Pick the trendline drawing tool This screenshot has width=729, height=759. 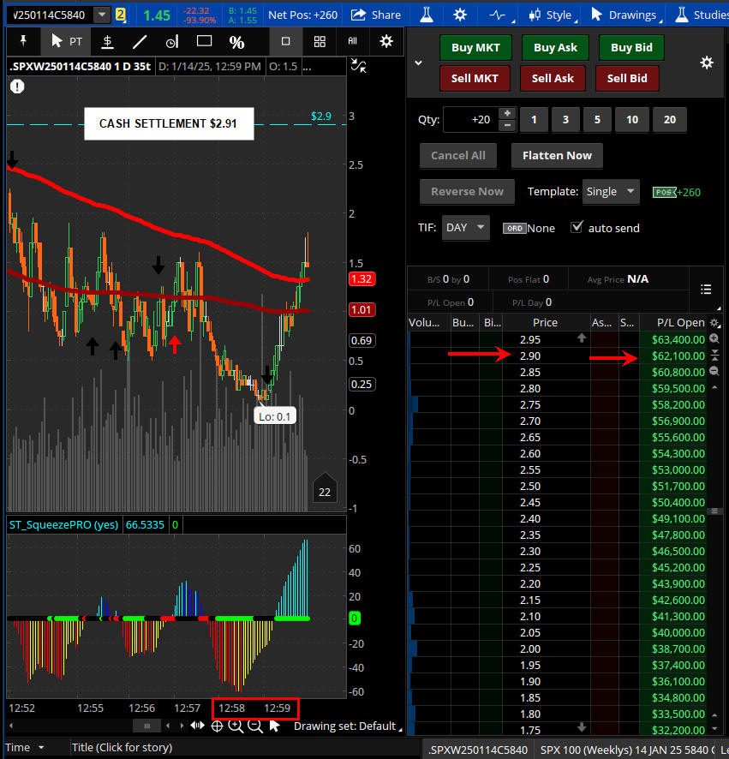(x=140, y=41)
